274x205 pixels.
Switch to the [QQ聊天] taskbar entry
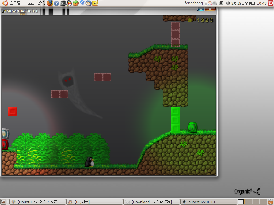(94, 202)
